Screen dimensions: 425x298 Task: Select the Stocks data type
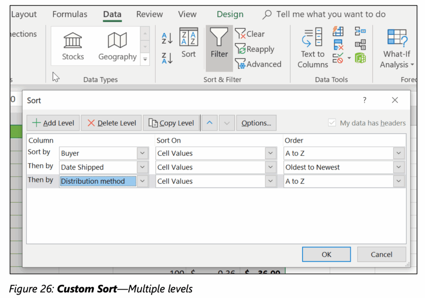coord(73,46)
